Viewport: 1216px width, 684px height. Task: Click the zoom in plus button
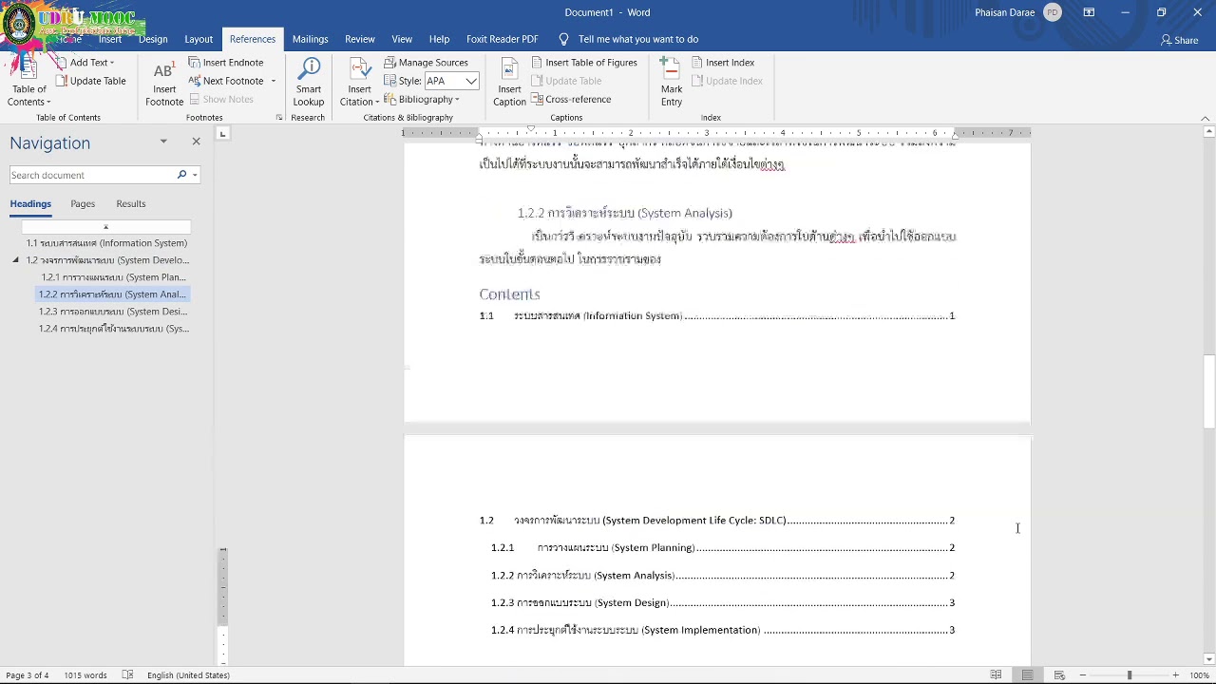[1175, 675]
